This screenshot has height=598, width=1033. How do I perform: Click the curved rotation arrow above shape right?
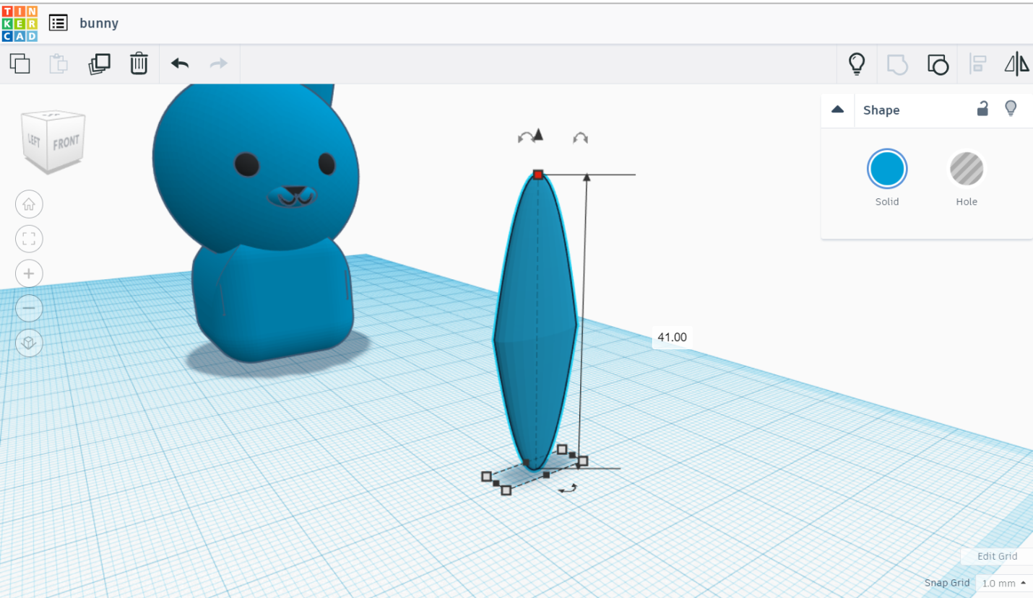pyautogui.click(x=580, y=138)
